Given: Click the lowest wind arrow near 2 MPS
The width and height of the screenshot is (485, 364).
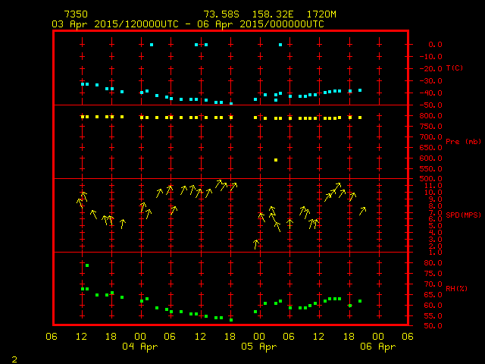Looking at the screenshot, I should tap(256, 244).
